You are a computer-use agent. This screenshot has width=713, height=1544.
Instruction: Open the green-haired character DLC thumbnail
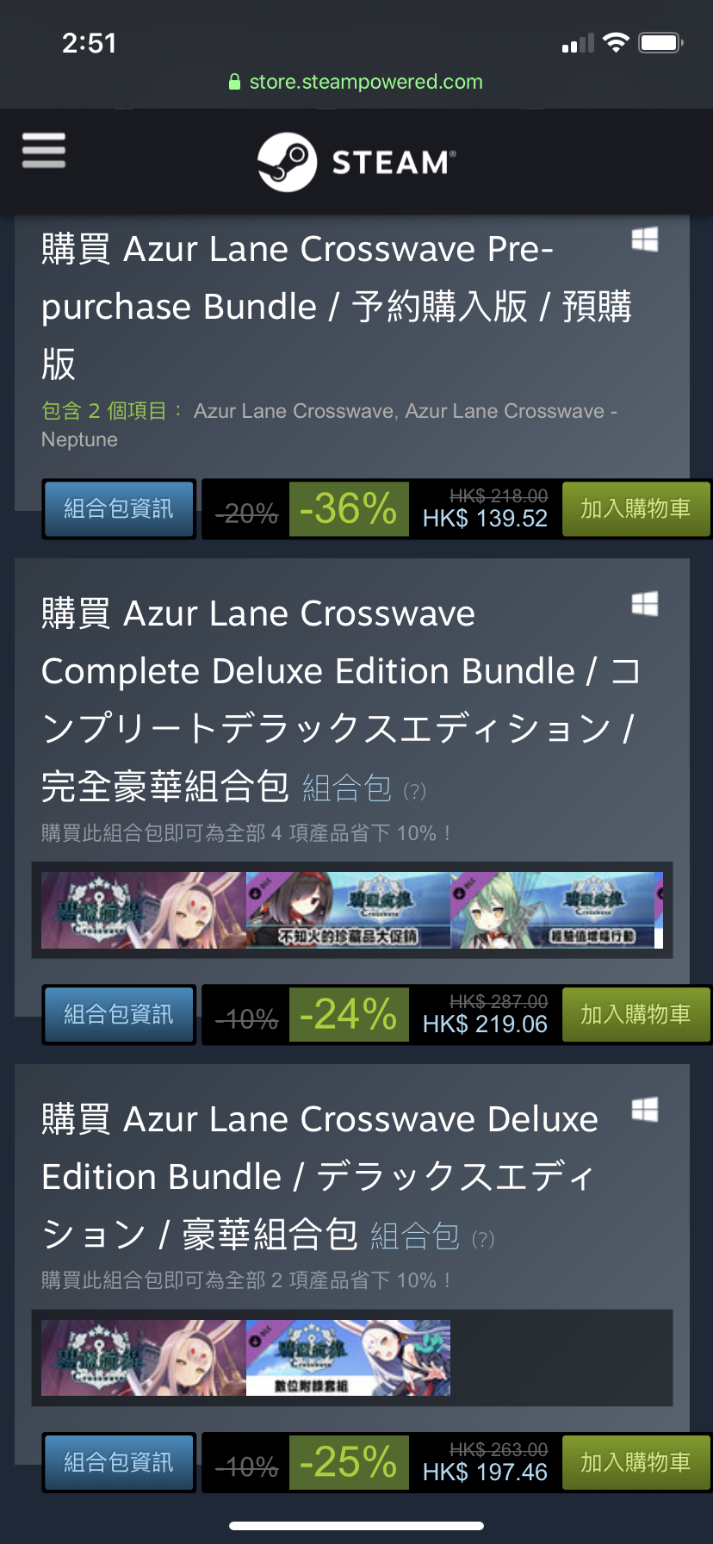[556, 910]
